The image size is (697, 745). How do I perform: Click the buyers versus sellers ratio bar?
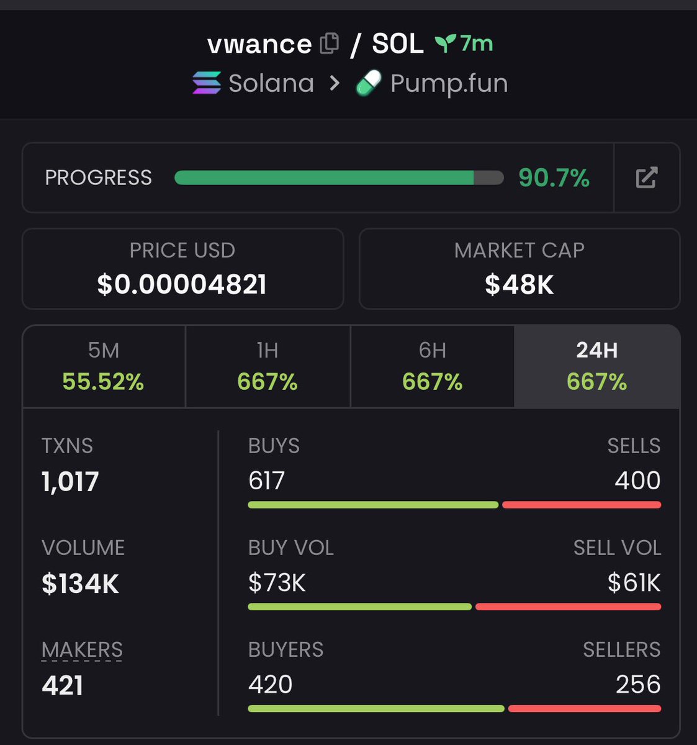(454, 708)
